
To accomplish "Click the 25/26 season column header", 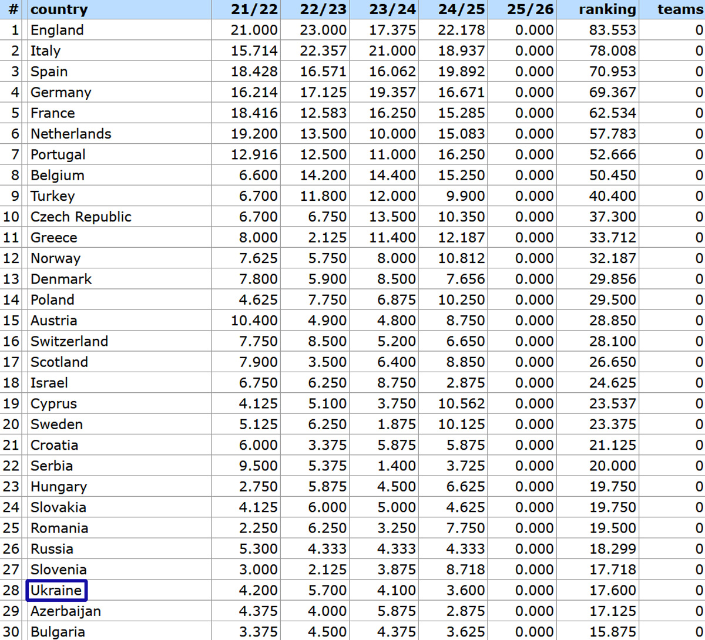I will point(530,9).
